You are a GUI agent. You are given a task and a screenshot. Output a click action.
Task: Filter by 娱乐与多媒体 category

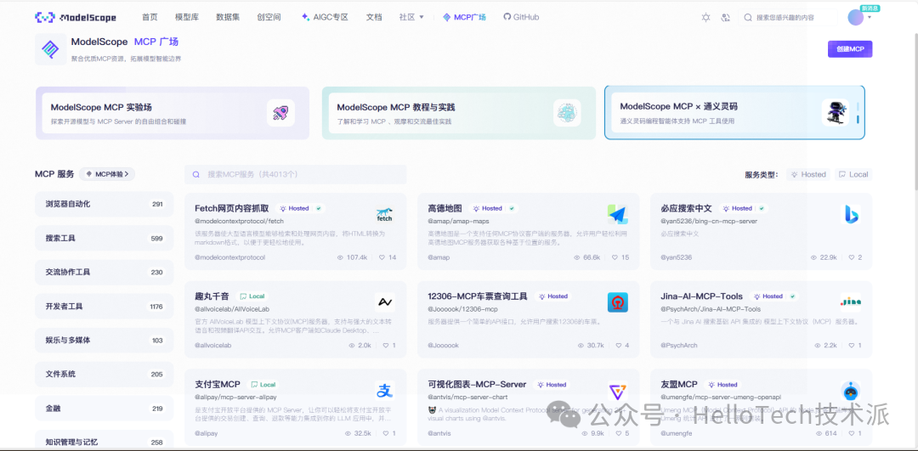tap(105, 340)
